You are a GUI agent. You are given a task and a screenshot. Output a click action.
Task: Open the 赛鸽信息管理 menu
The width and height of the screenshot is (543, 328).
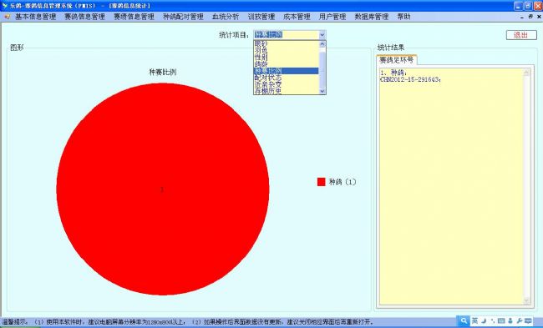[84, 17]
